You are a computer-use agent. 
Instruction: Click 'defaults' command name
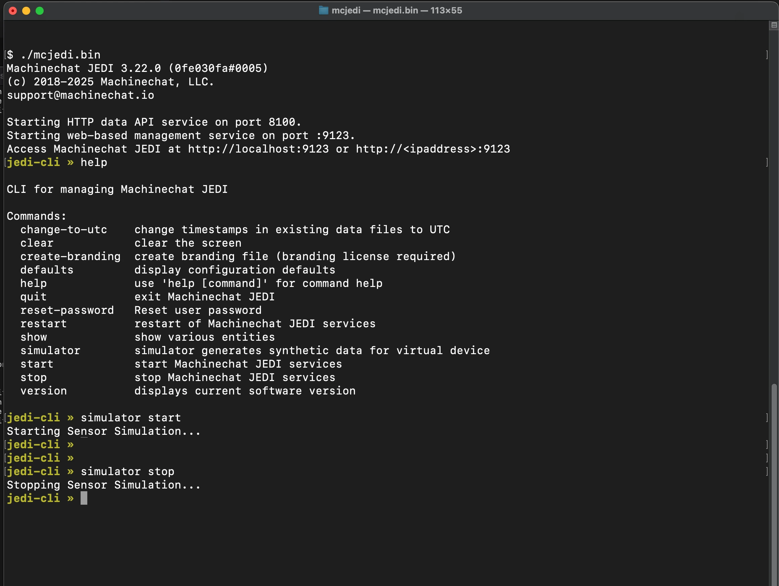46,270
